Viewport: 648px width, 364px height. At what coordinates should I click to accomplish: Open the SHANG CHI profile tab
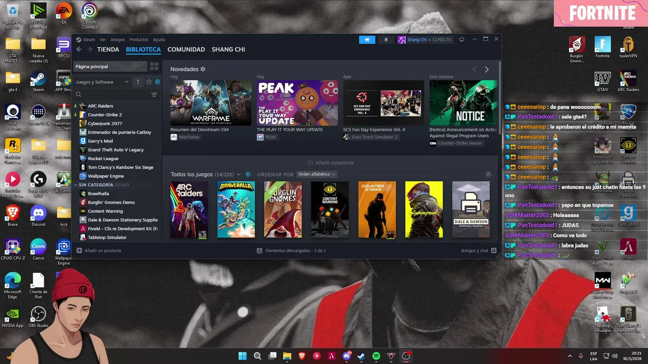[x=228, y=50]
